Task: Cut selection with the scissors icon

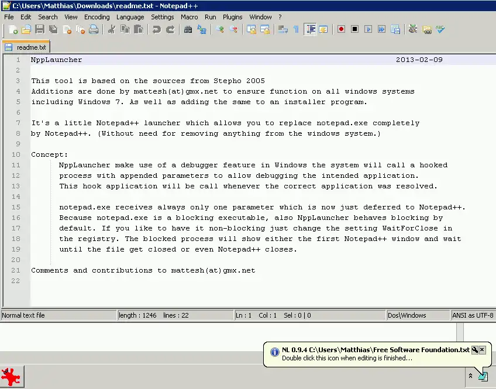Action: (x=111, y=29)
